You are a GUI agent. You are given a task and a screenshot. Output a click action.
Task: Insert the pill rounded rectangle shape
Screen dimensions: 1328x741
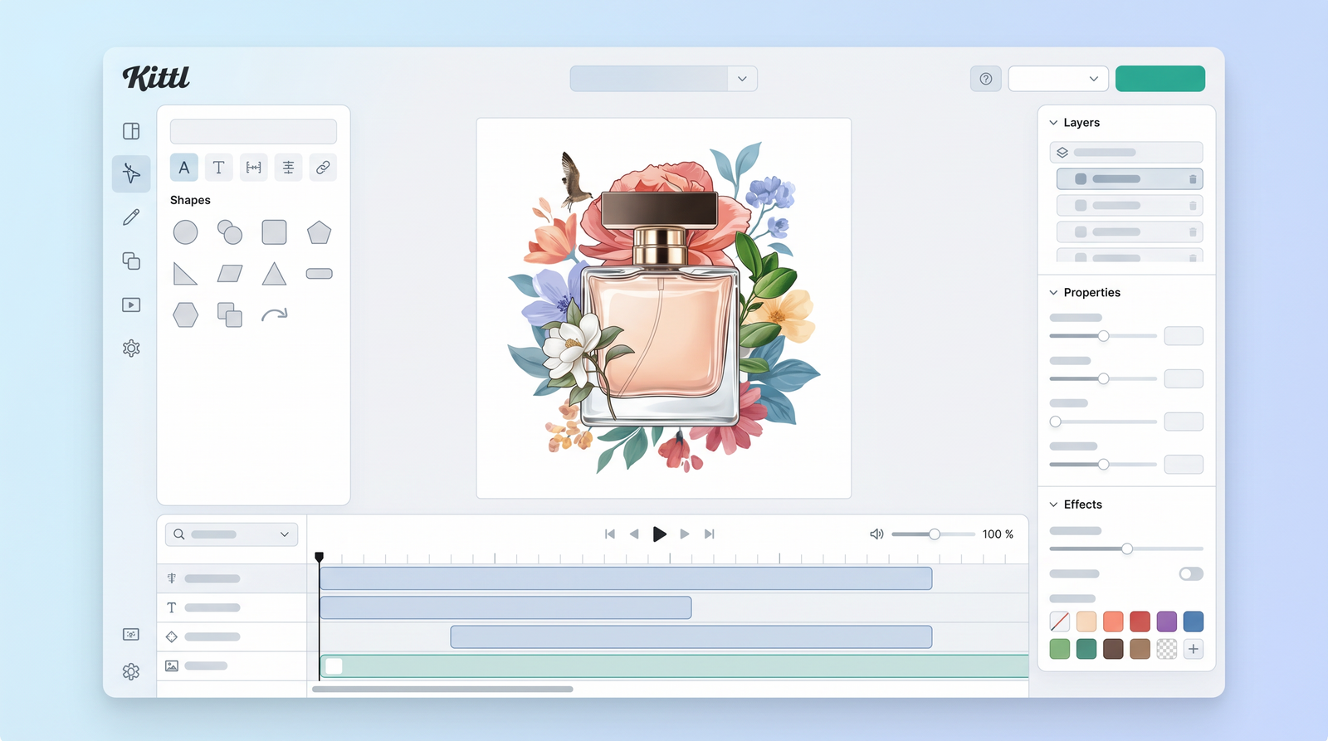[319, 274]
